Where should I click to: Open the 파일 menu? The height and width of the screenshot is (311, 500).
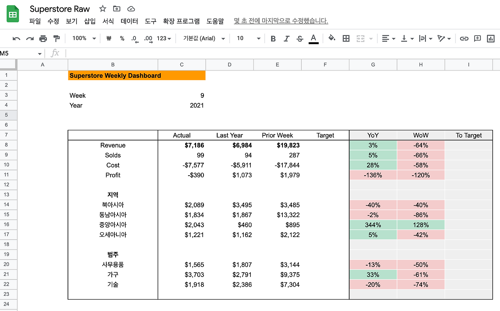point(35,21)
